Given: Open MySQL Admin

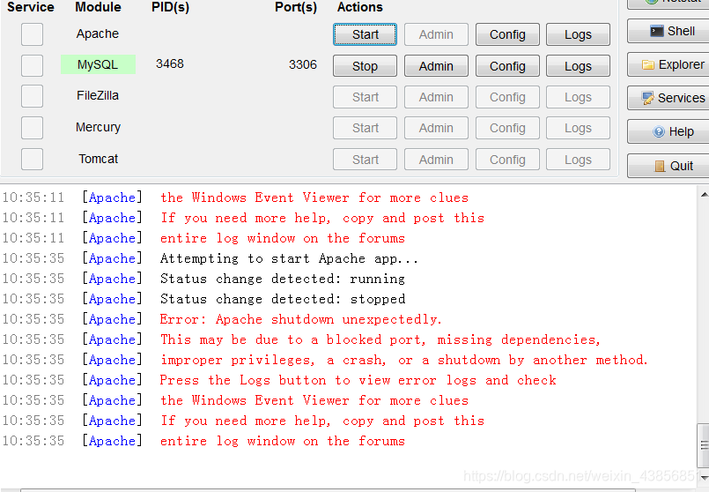Looking at the screenshot, I should [436, 66].
